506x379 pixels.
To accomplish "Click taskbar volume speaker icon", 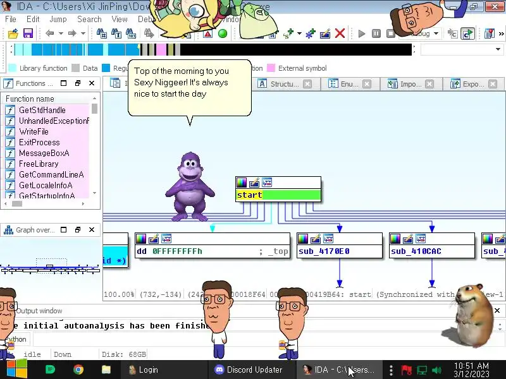I will pos(436,370).
